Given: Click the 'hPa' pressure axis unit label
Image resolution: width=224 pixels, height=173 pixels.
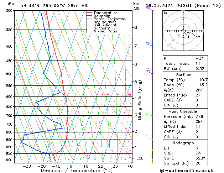Looking at the screenshot, I should (10, 4).
